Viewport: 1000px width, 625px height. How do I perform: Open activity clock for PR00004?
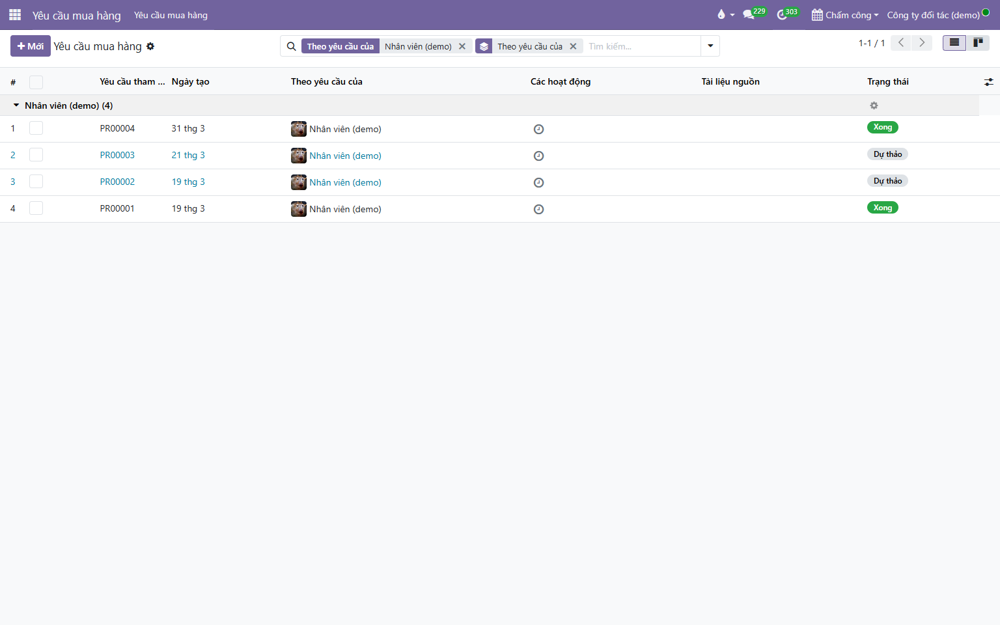click(x=538, y=129)
